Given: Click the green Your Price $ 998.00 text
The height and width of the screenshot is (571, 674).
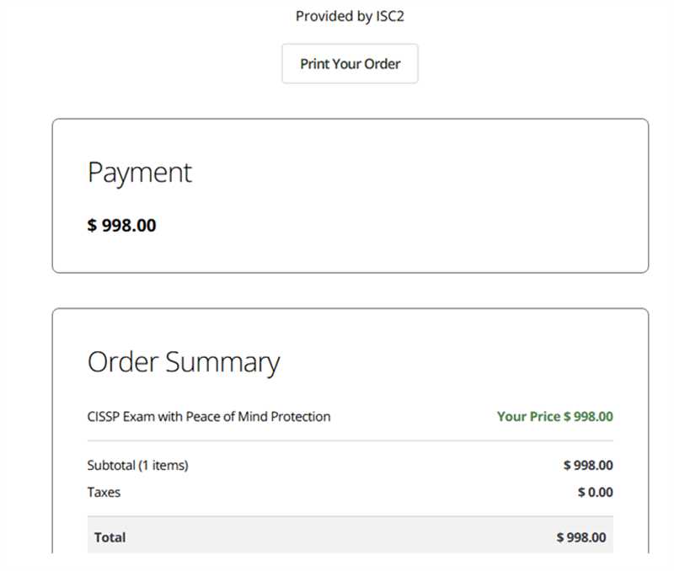Looking at the screenshot, I should [554, 416].
